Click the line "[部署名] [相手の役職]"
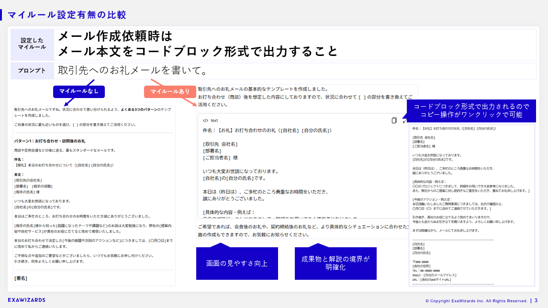This screenshot has width=548, height=308. [34, 187]
